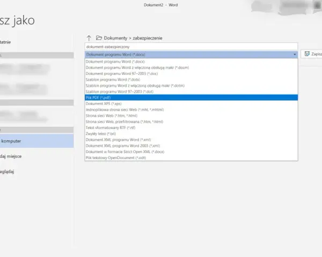The width and height of the screenshot is (322, 257).
Task: Choose Word macro-enabled document (*.docm)
Action: [x=191, y=67]
